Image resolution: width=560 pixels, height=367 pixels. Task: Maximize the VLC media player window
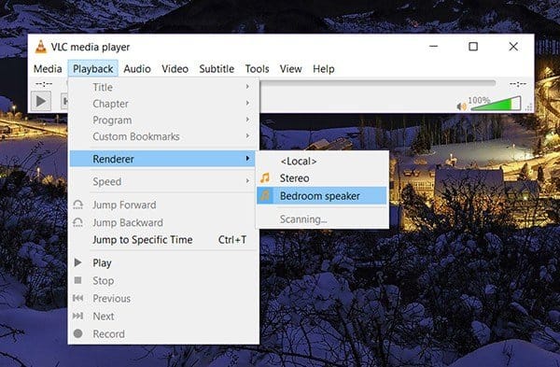coord(473,47)
